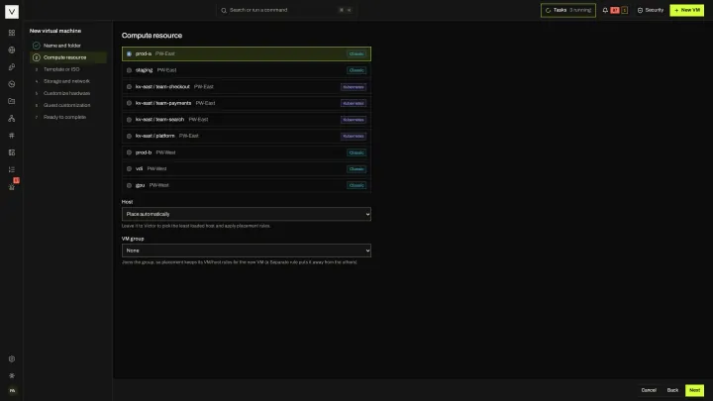
Task: Select the staging radio button
Action: click(x=129, y=70)
